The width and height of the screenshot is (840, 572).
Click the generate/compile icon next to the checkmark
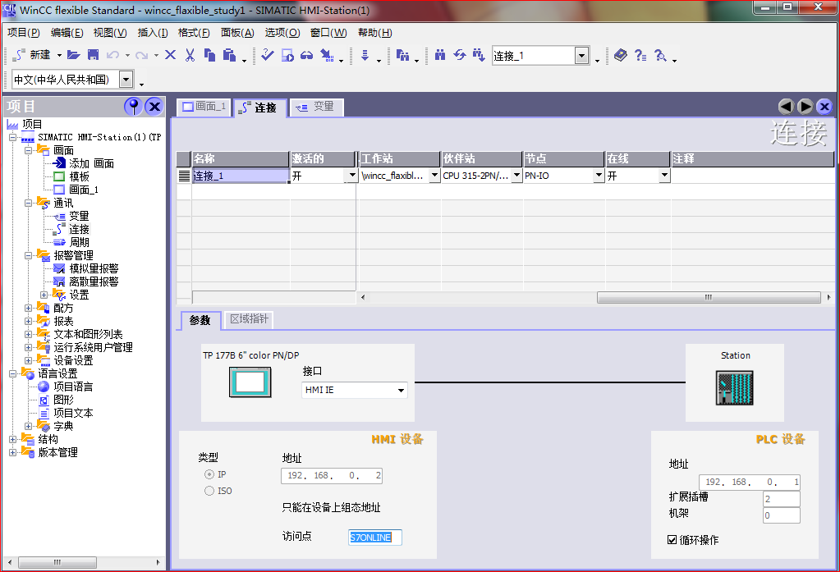[x=287, y=55]
